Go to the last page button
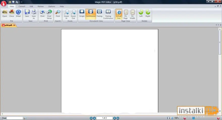 click(118, 118)
